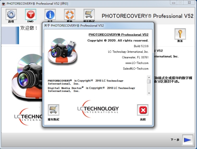Close the PHOTORECOVERY main window
The height and width of the screenshot is (149, 197).
tap(189, 3)
